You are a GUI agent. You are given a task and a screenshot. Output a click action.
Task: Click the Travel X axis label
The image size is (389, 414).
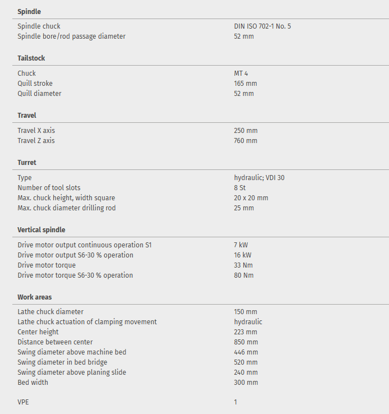pyautogui.click(x=36, y=131)
